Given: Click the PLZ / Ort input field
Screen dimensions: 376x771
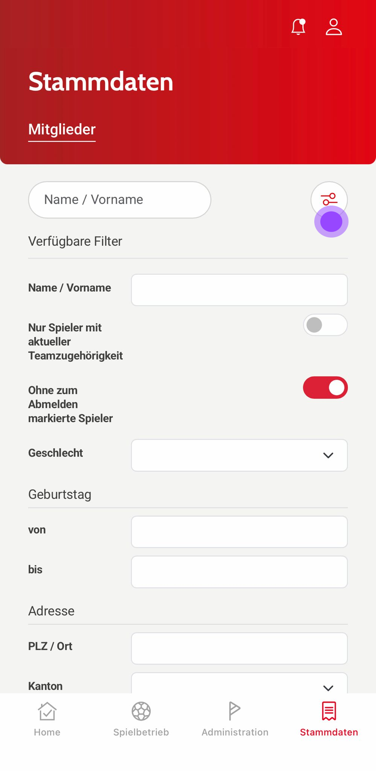Looking at the screenshot, I should click(x=239, y=648).
